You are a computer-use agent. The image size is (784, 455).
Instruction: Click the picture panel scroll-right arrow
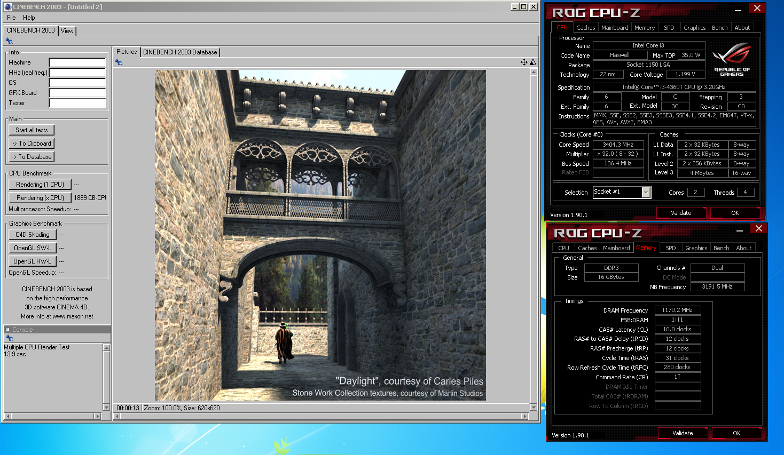[524, 416]
